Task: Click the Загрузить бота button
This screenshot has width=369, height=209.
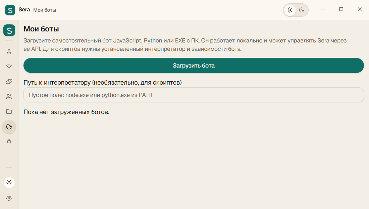Action: point(194,66)
